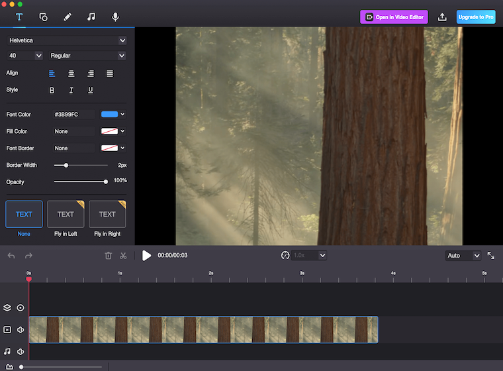
Task: Click the export share icon
Action: coord(443,17)
